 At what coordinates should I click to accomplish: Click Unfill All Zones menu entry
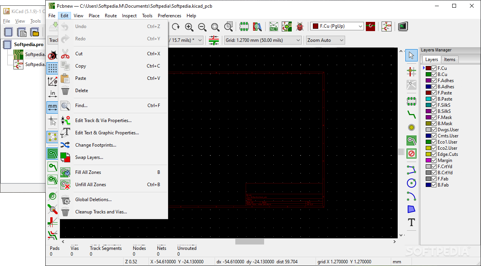[114, 185]
